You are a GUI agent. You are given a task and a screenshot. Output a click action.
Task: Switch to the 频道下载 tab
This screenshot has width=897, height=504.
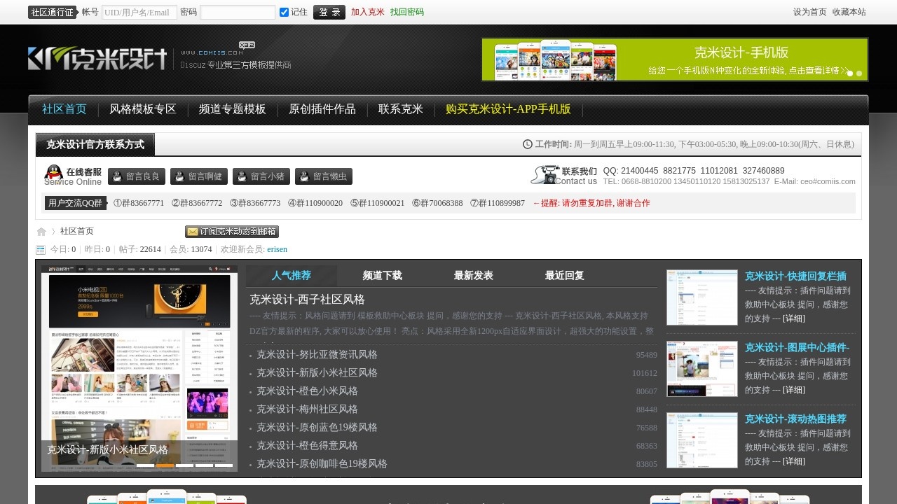[x=383, y=276]
